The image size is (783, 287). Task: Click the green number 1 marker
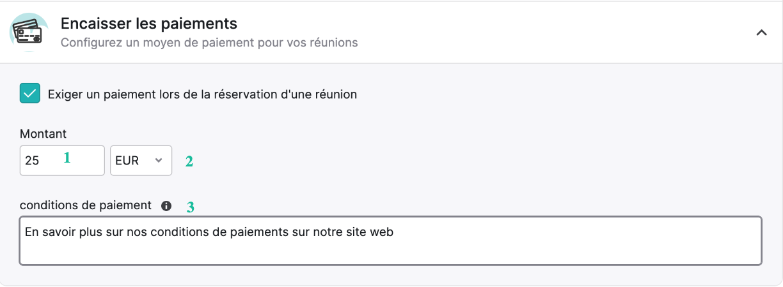click(67, 158)
